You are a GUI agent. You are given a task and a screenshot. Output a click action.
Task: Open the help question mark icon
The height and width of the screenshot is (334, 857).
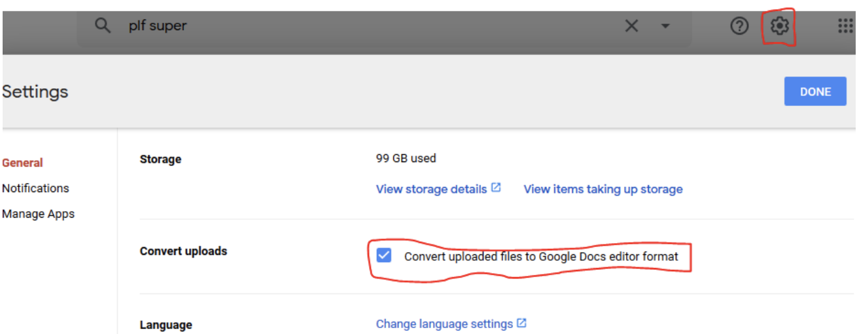tap(739, 26)
